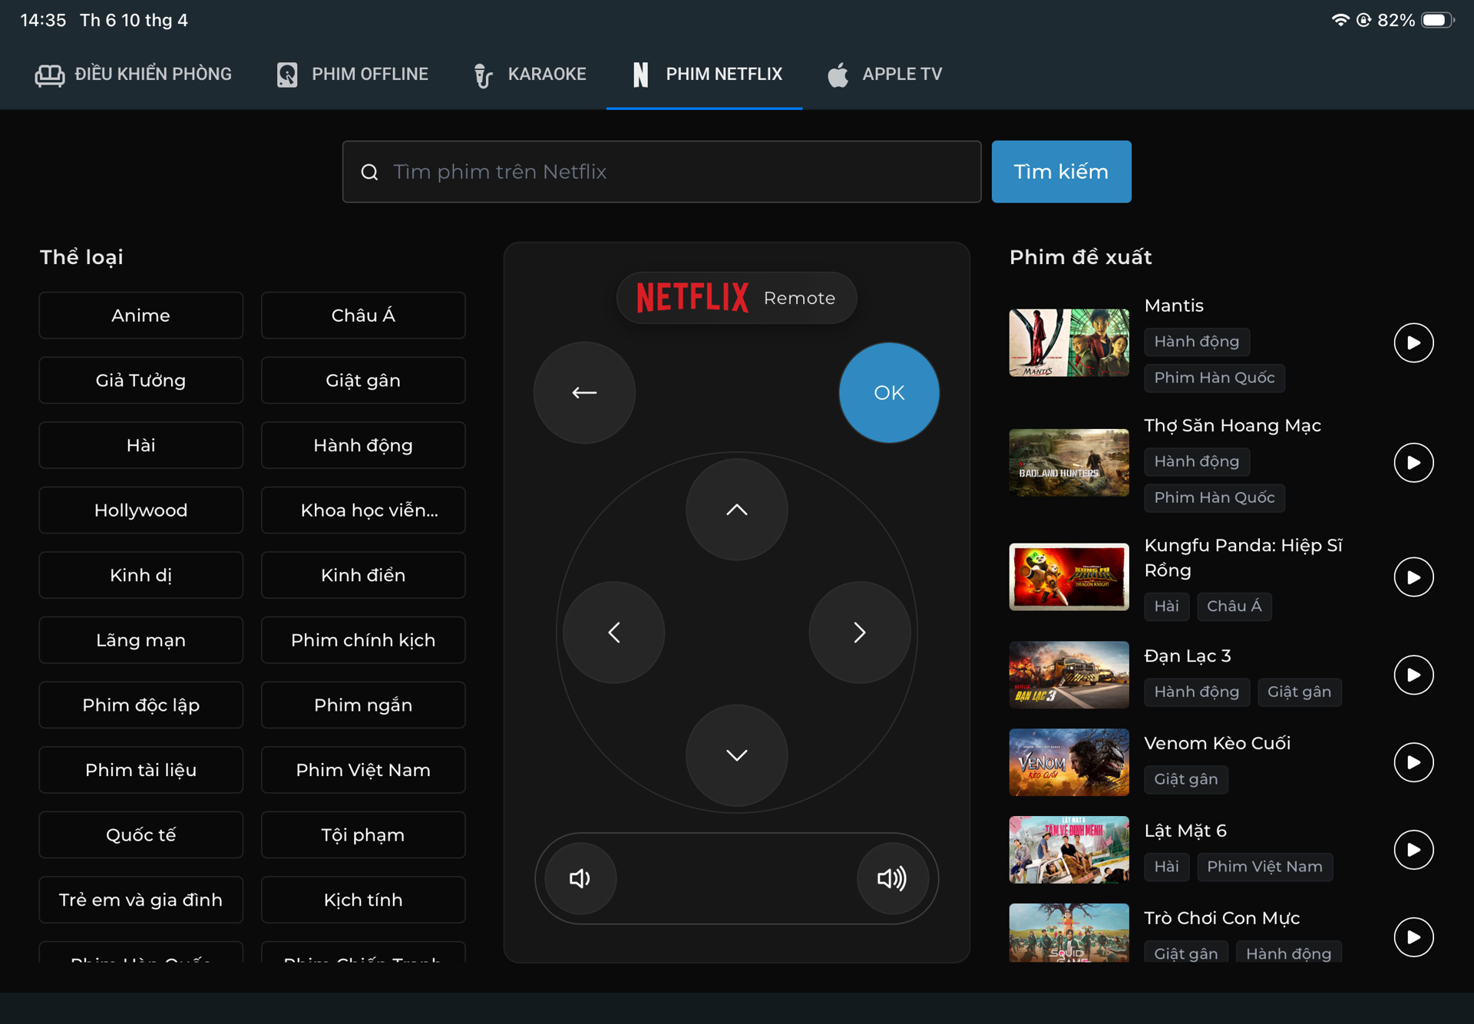Play Venom Kèo Cuối movie

tap(1413, 762)
